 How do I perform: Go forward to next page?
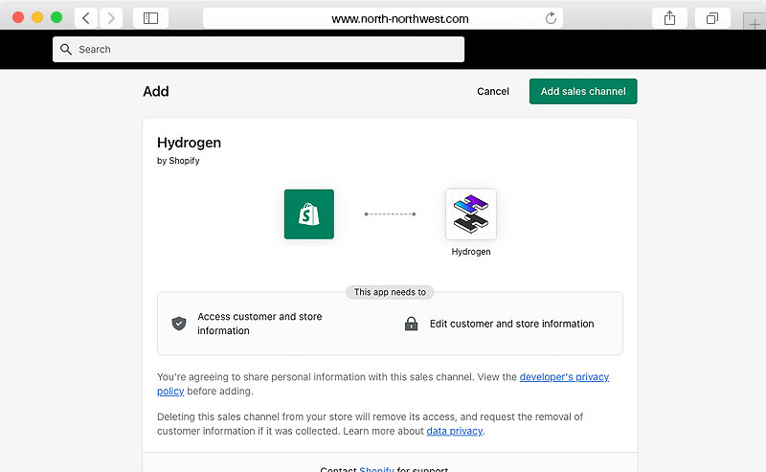pos(111,18)
